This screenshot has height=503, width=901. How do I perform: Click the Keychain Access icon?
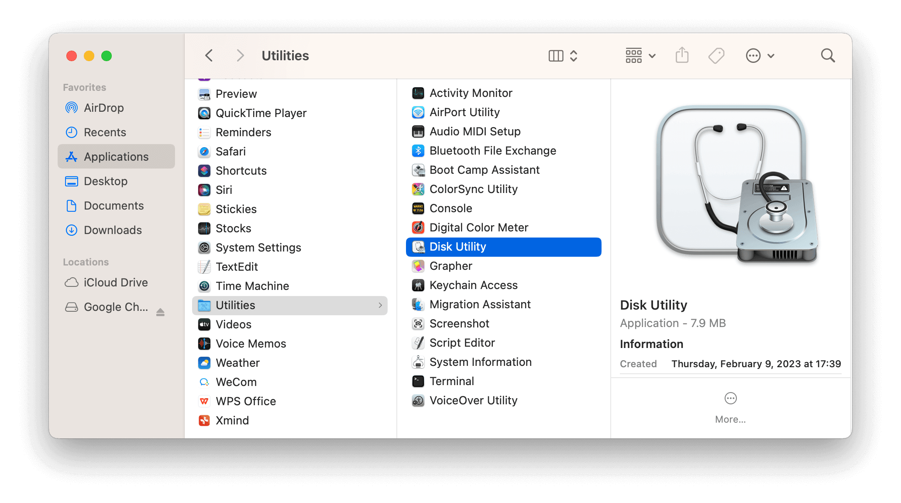[x=418, y=285]
